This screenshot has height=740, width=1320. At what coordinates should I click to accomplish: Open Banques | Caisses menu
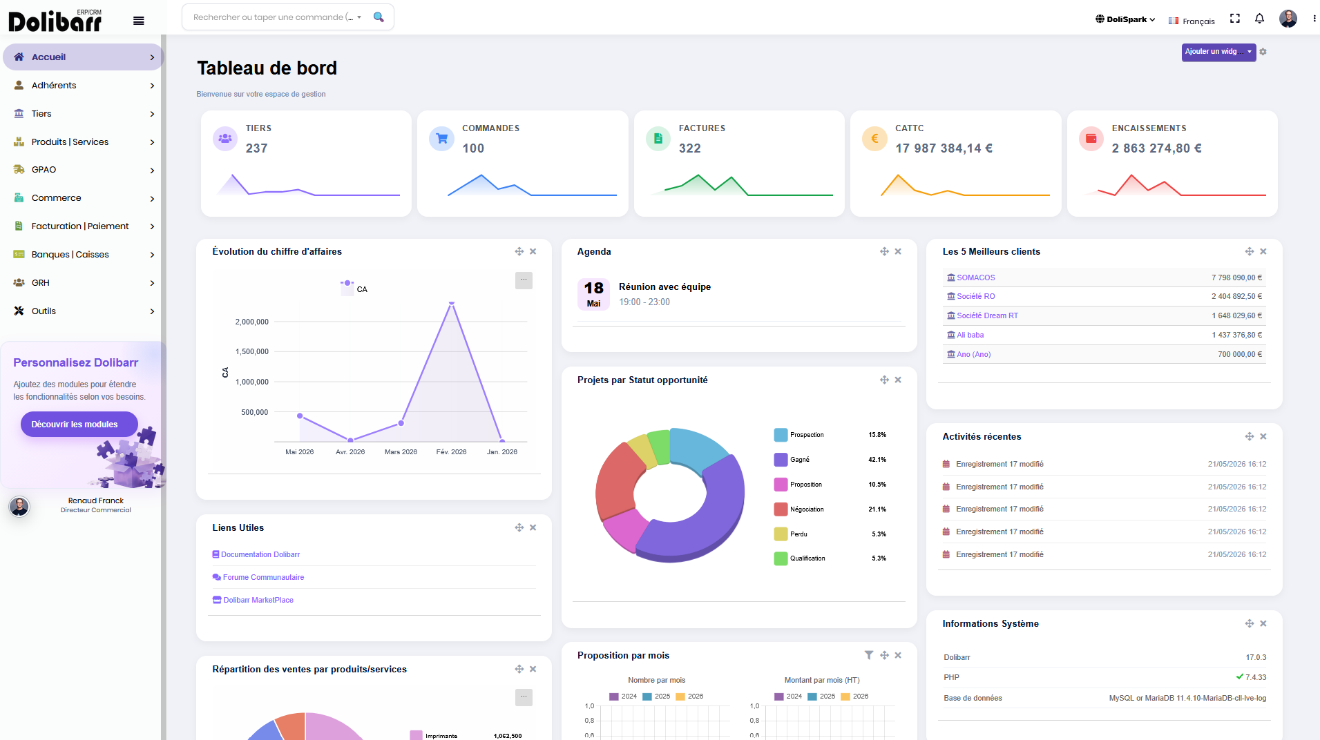(x=84, y=255)
